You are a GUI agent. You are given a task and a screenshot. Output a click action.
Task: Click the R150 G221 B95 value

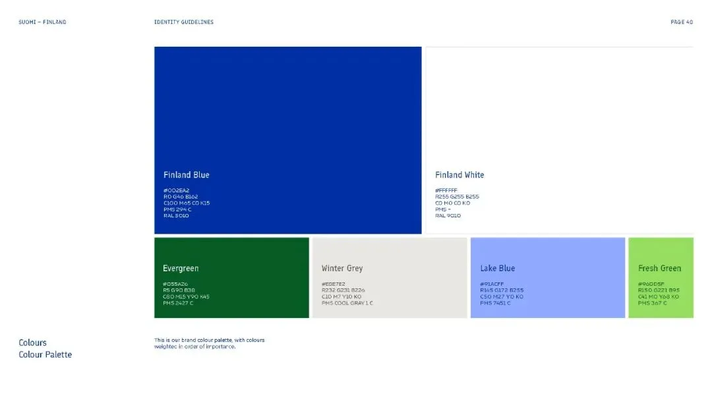tap(659, 290)
